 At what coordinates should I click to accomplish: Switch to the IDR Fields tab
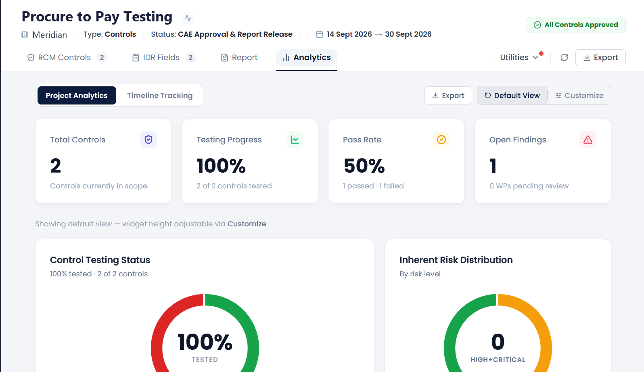click(164, 58)
